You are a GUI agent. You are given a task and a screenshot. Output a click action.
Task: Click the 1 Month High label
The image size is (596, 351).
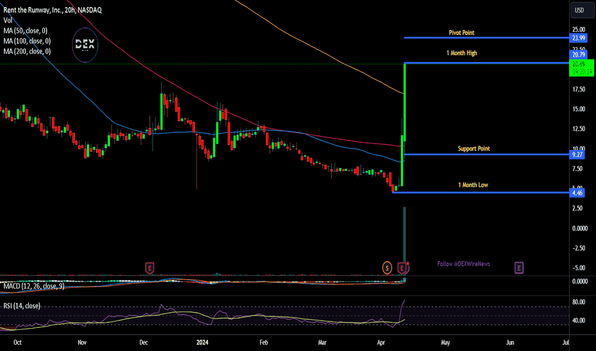(462, 53)
